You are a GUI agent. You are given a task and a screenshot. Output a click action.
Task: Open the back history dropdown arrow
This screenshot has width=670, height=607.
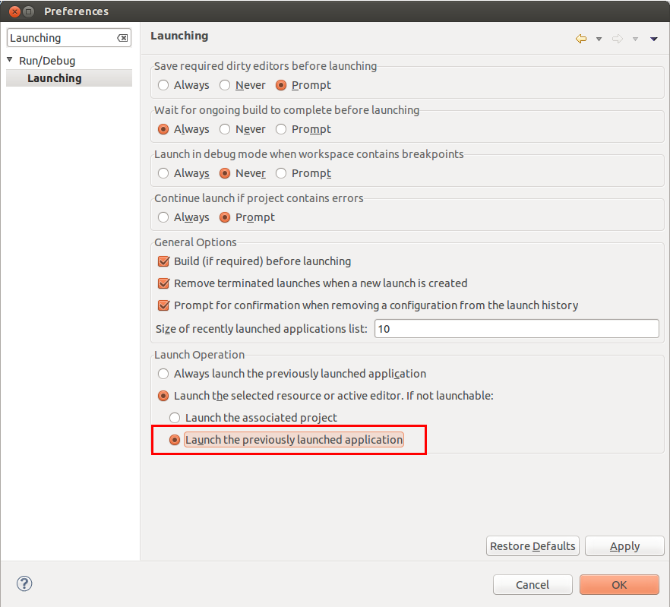point(599,40)
